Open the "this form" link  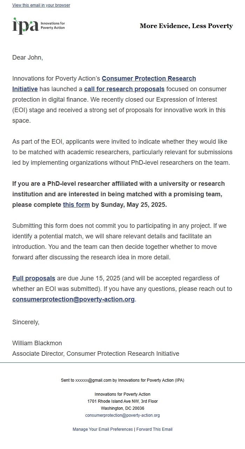pos(76,205)
